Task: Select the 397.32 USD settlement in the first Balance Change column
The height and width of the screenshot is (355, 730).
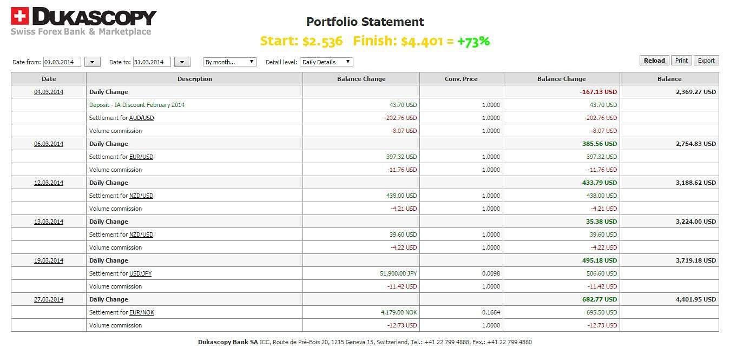Action: click(361, 157)
